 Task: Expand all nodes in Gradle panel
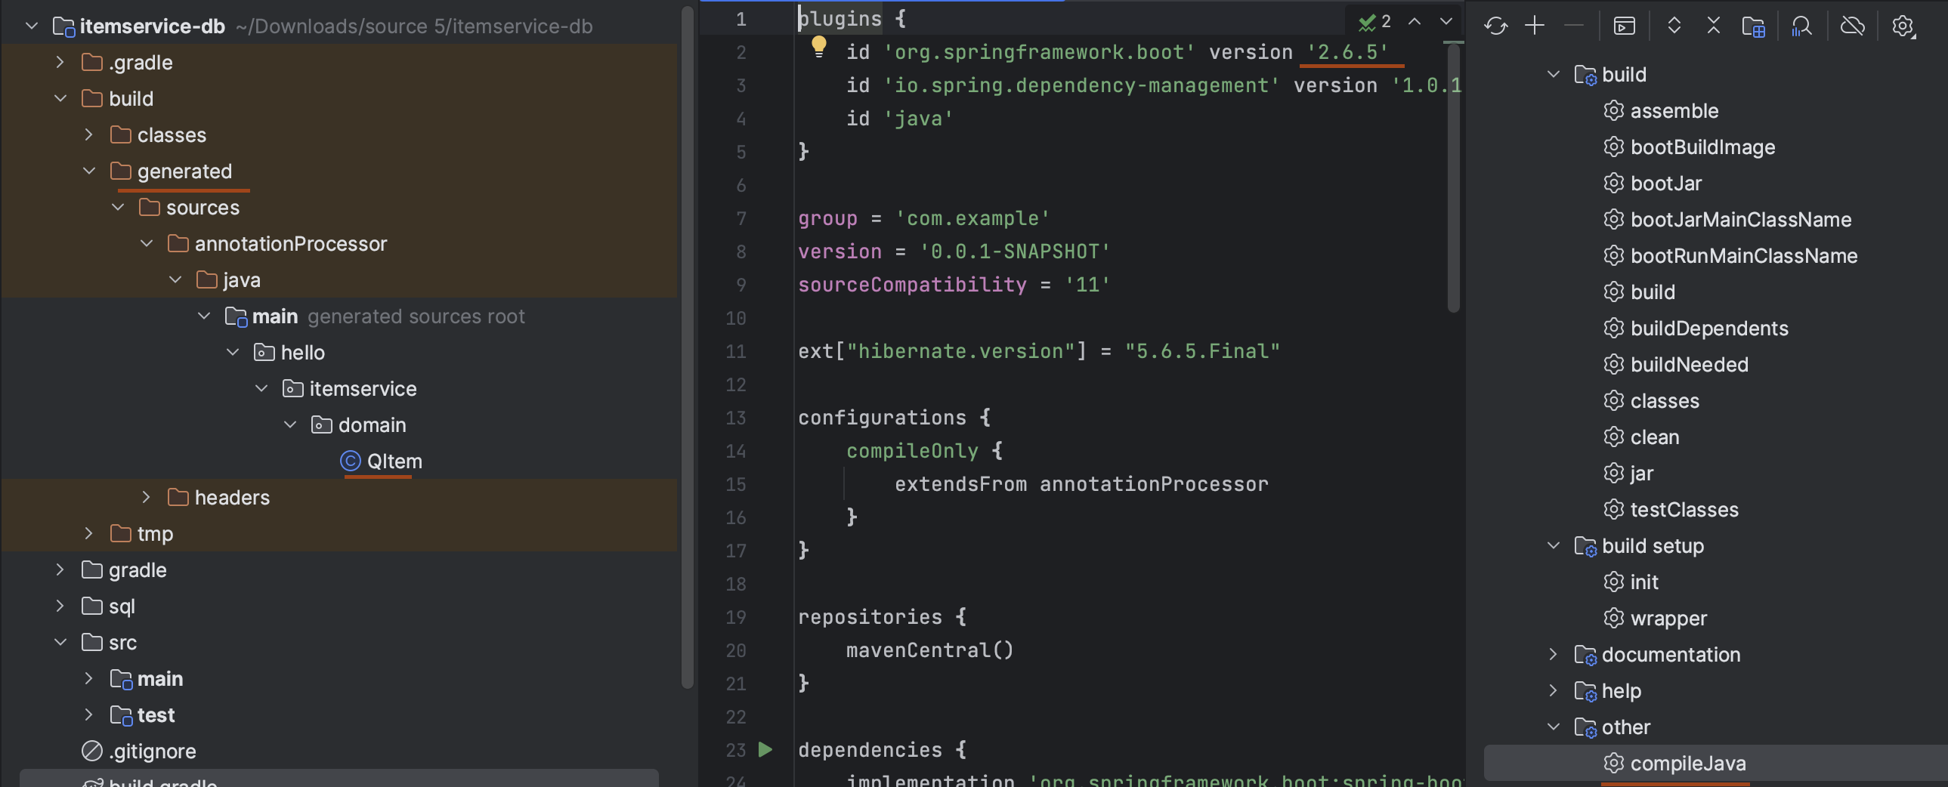click(x=1674, y=26)
